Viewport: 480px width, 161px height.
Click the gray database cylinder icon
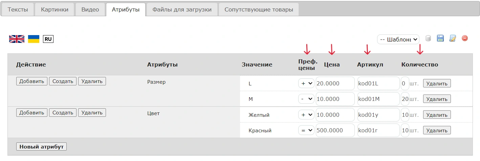coord(428,38)
